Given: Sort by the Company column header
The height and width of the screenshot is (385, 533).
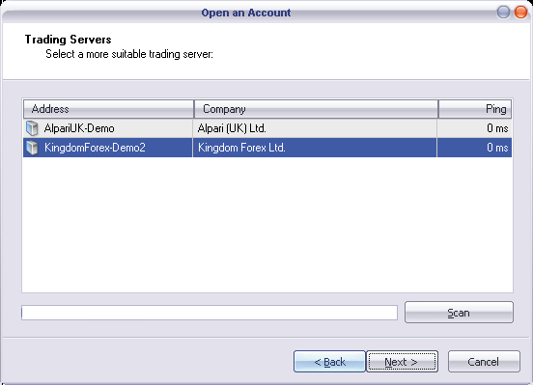Looking at the screenshot, I should click(x=316, y=109).
